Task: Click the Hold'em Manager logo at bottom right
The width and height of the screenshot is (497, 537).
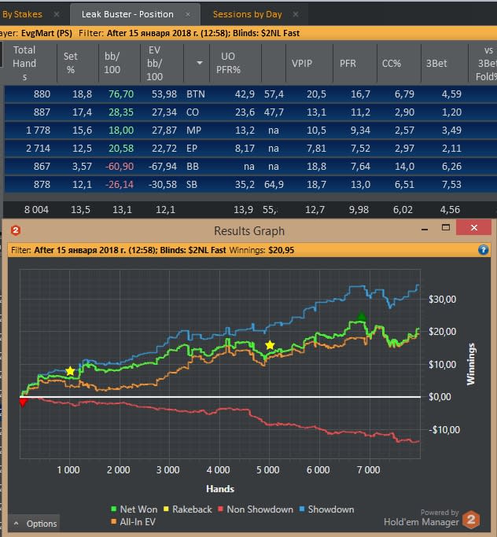Action: pyautogui.click(x=471, y=519)
